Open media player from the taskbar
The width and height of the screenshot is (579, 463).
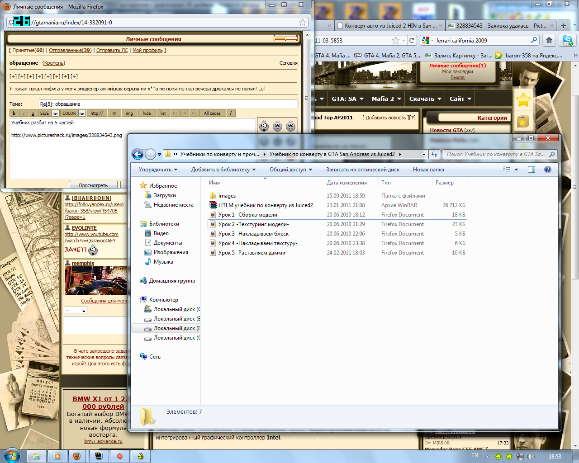[x=57, y=456]
